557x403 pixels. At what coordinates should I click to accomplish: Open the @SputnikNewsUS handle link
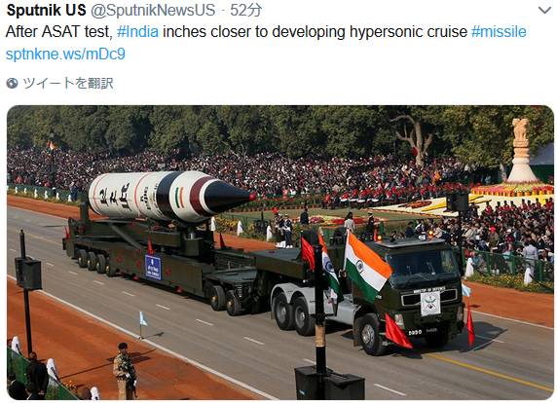click(x=153, y=11)
